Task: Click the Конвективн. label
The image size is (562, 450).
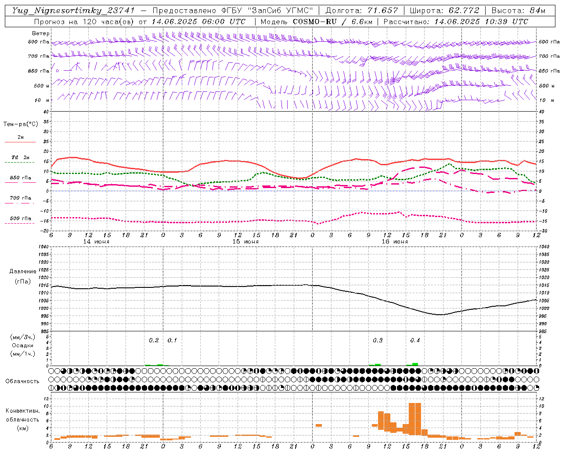Action: click(x=22, y=411)
